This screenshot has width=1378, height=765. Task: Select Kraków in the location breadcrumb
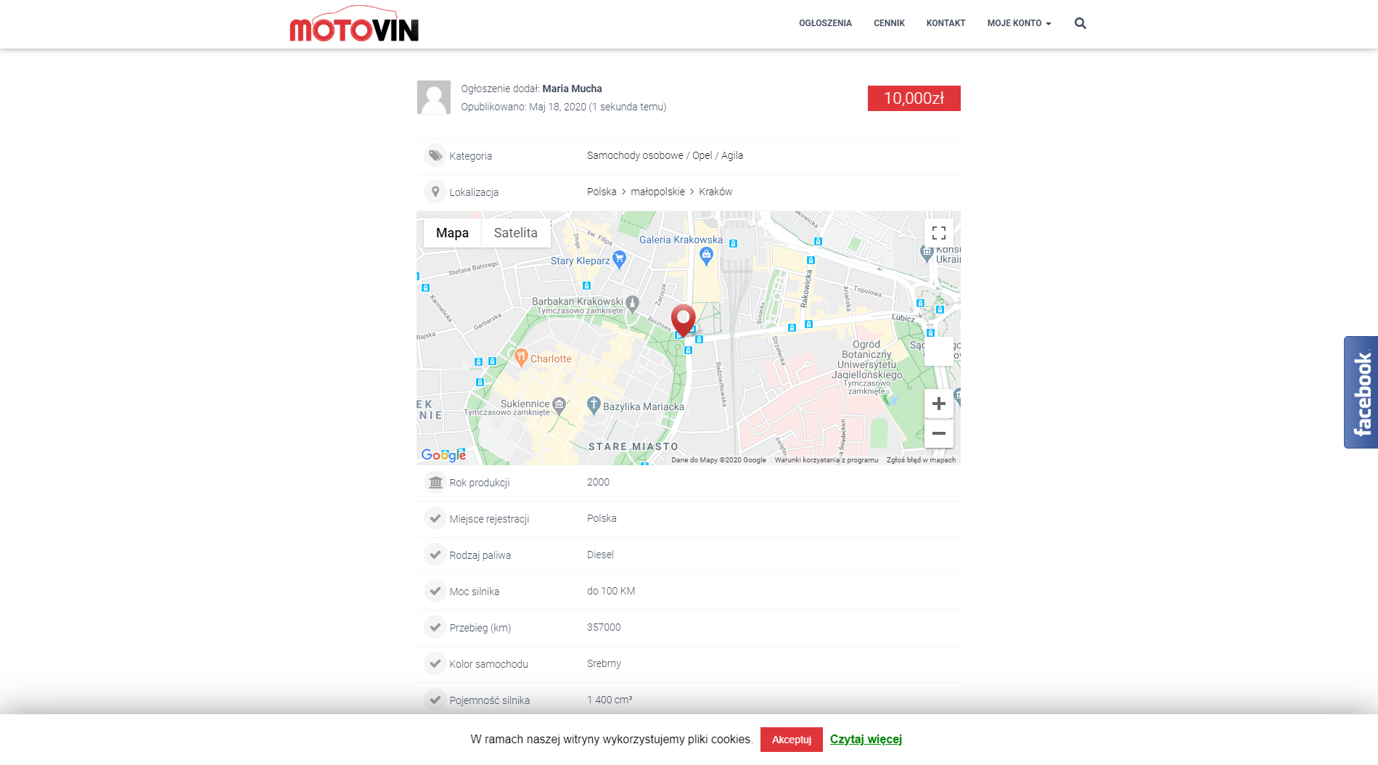click(715, 191)
